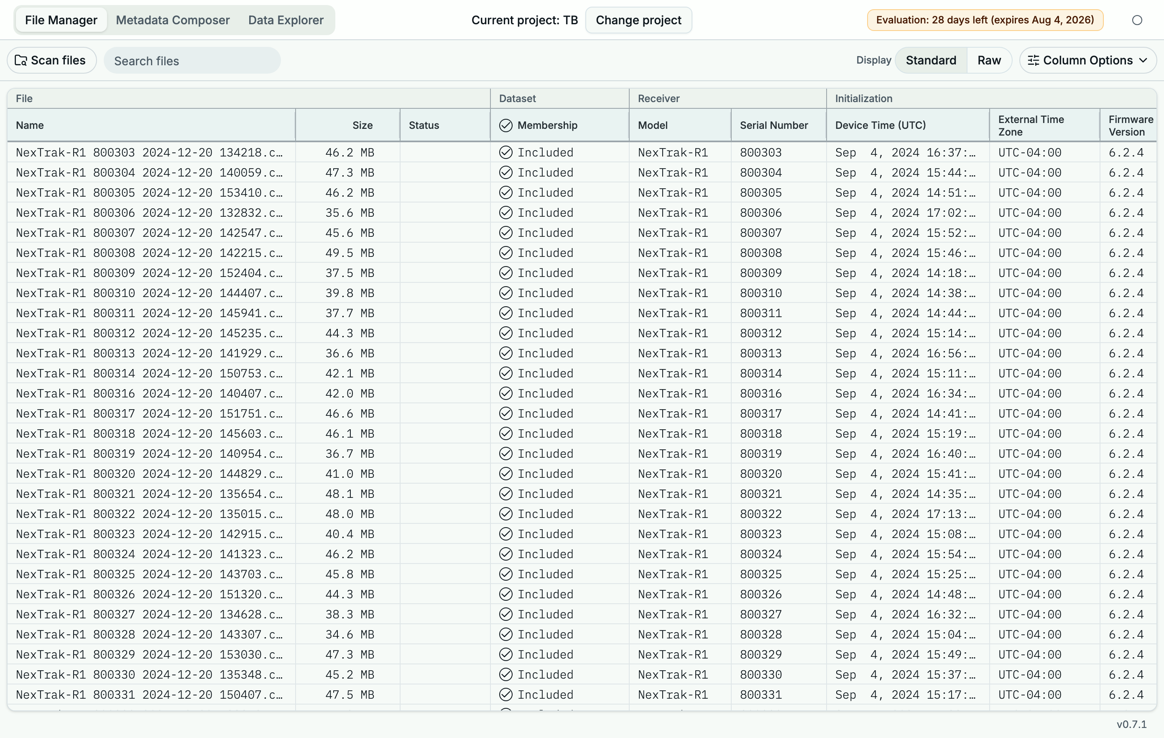Click the Included check icon for row 800306
The width and height of the screenshot is (1164, 738).
tap(505, 213)
